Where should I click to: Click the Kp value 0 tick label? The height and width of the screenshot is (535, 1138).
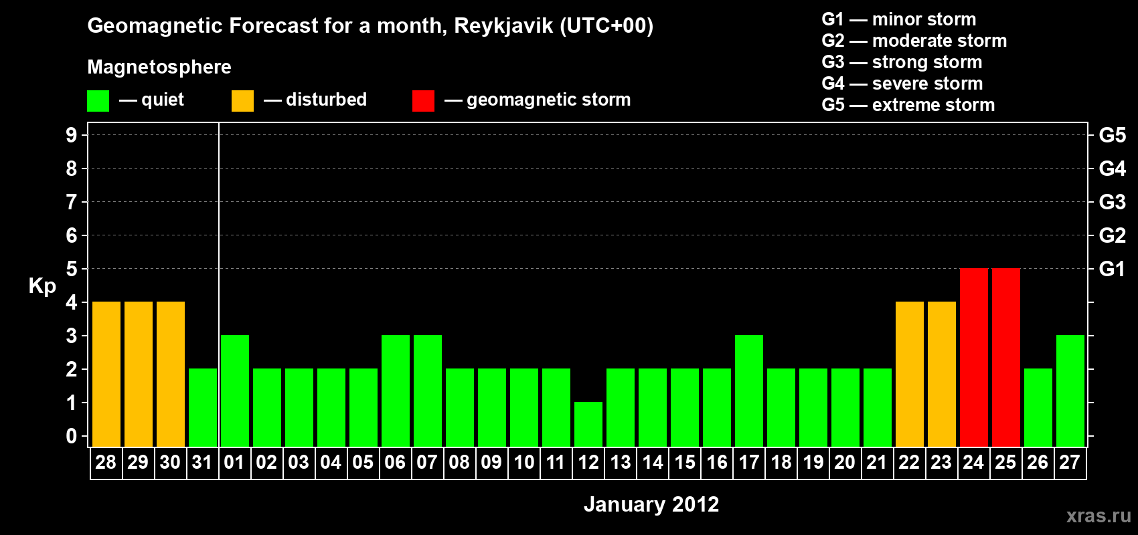click(72, 436)
